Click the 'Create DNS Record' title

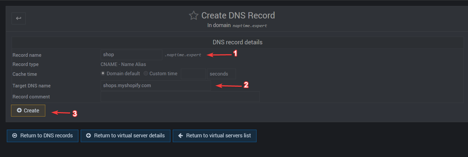pos(238,15)
